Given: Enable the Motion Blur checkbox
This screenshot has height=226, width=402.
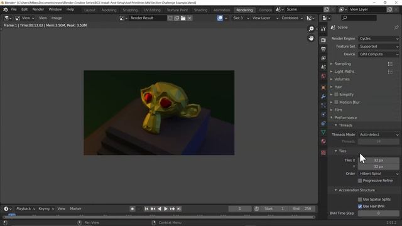Looking at the screenshot, I should click(x=336, y=102).
